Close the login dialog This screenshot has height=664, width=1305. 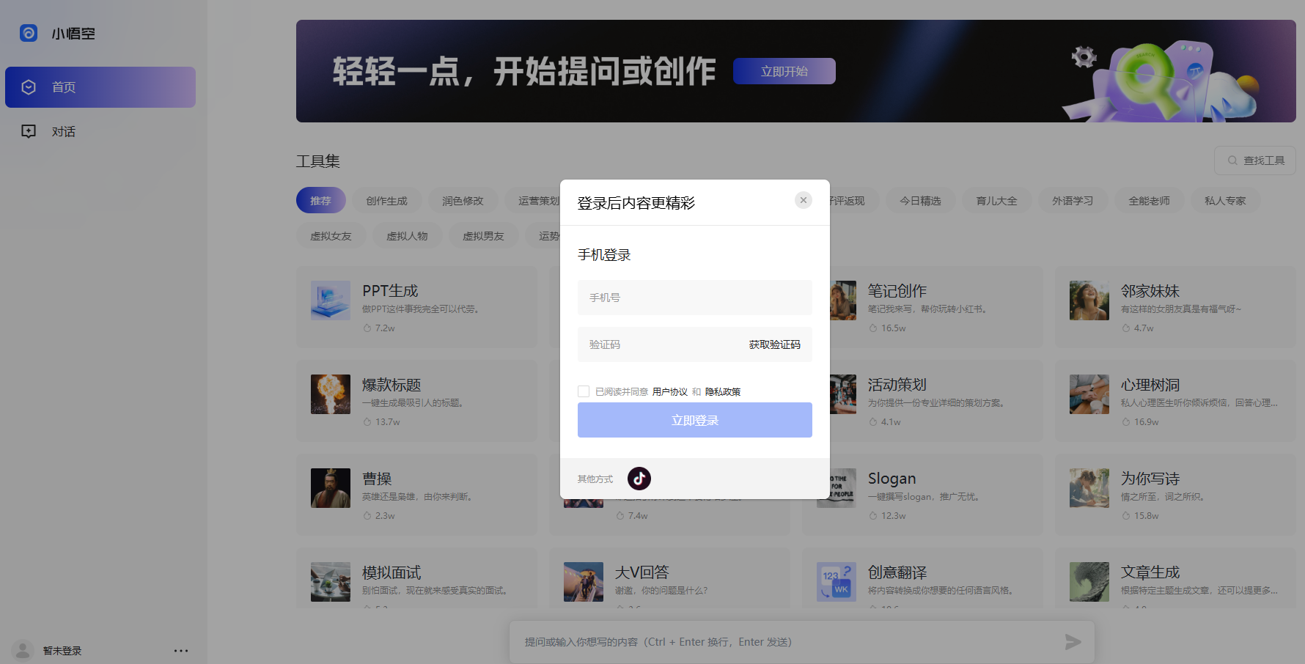[803, 199]
